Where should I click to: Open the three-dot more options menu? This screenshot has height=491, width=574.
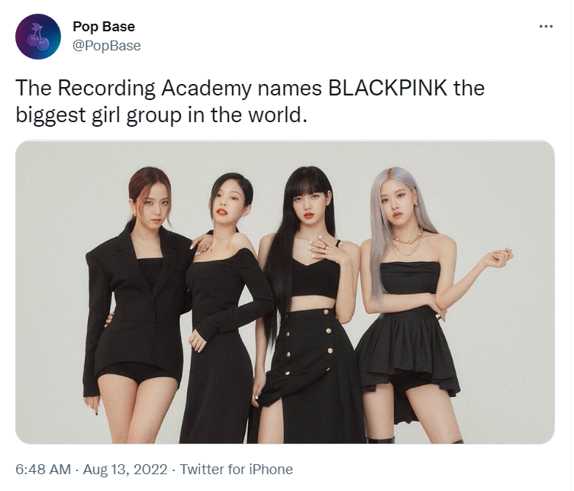pyautogui.click(x=546, y=27)
